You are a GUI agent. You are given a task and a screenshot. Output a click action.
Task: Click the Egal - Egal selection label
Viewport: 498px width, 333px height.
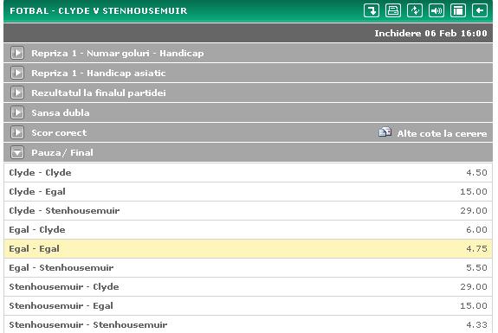[x=34, y=249]
